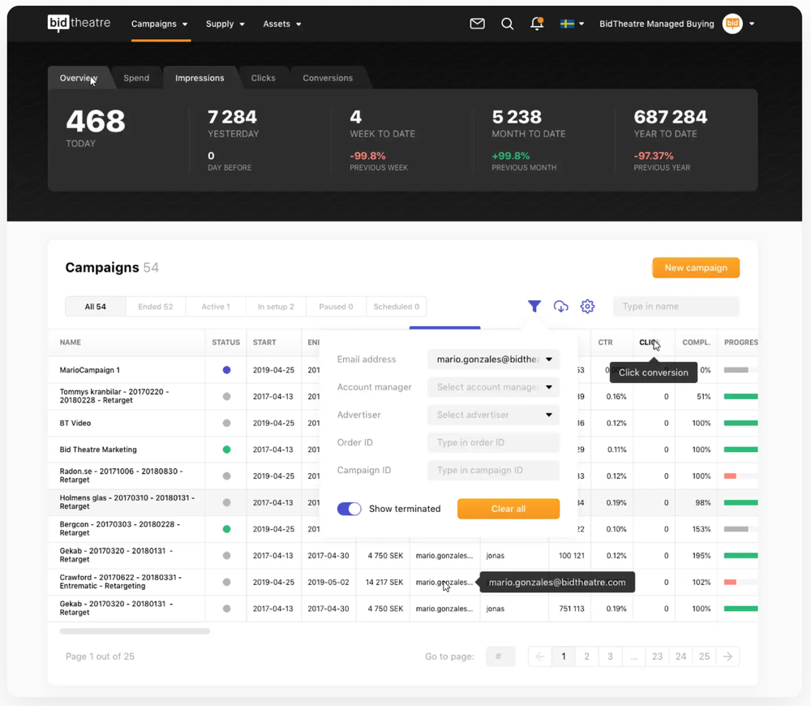Image resolution: width=811 pixels, height=706 pixels.
Task: Go to page 2
Action: coord(586,656)
